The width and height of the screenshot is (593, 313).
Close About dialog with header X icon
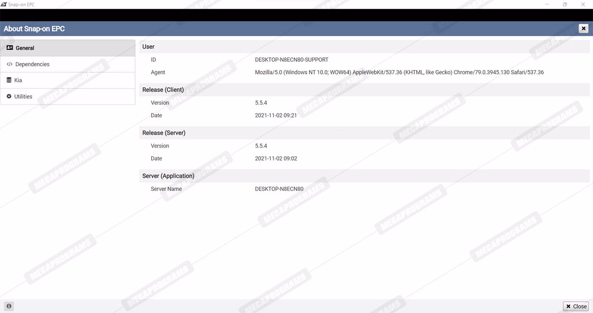(x=583, y=29)
